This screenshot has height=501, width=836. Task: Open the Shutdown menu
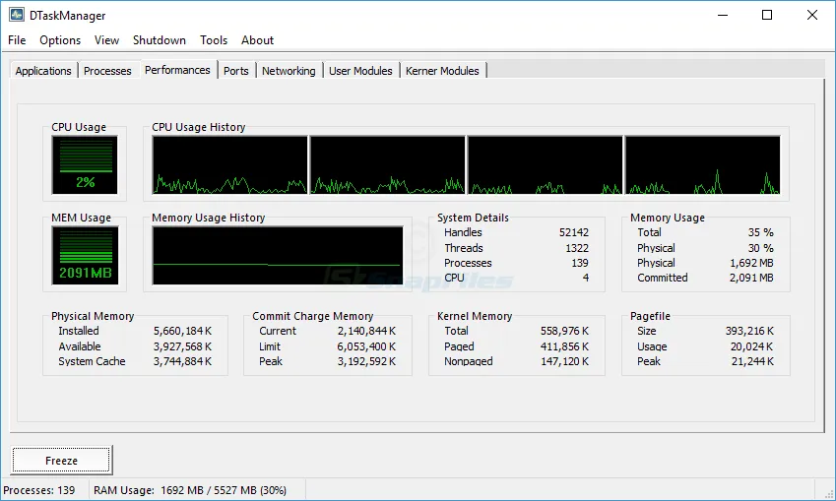pos(159,40)
